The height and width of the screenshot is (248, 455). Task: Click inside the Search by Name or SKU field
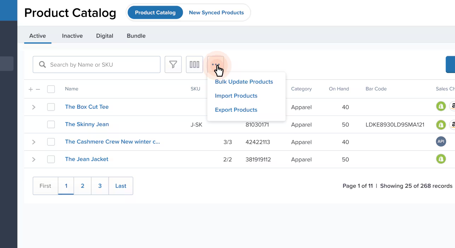pos(99,64)
